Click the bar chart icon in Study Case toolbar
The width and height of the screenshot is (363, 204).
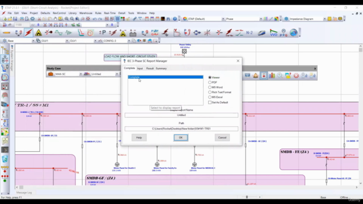coord(272,75)
